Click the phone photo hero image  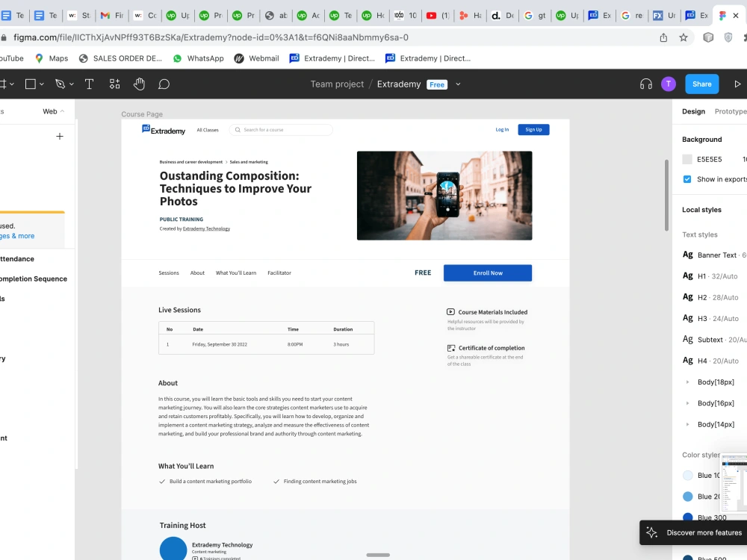pos(444,196)
